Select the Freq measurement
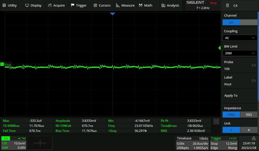The image size is (259, 151). tap(132, 126)
